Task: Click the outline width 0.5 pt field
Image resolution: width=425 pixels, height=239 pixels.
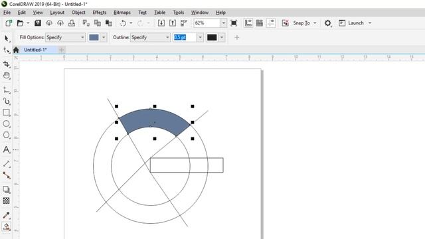Action: (185, 37)
